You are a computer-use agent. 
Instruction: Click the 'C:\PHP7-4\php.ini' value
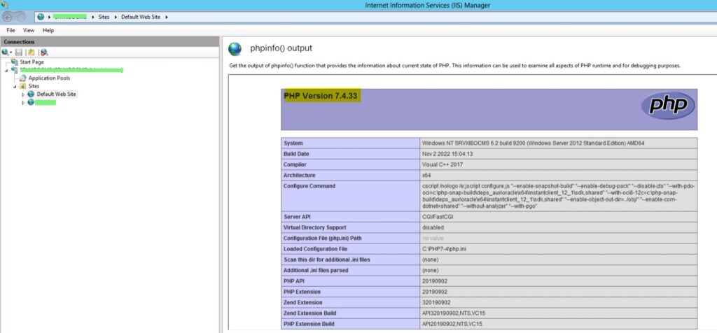(443, 249)
